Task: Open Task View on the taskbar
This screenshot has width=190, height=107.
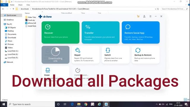Action: coord(65,104)
